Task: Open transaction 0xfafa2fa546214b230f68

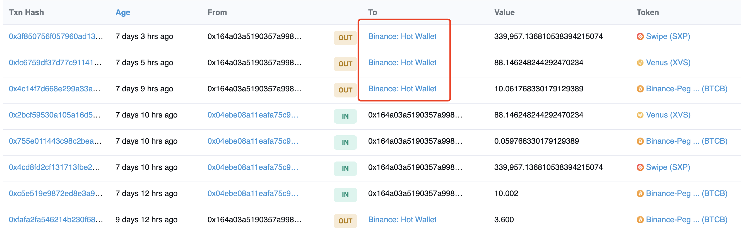Action: click(x=56, y=219)
